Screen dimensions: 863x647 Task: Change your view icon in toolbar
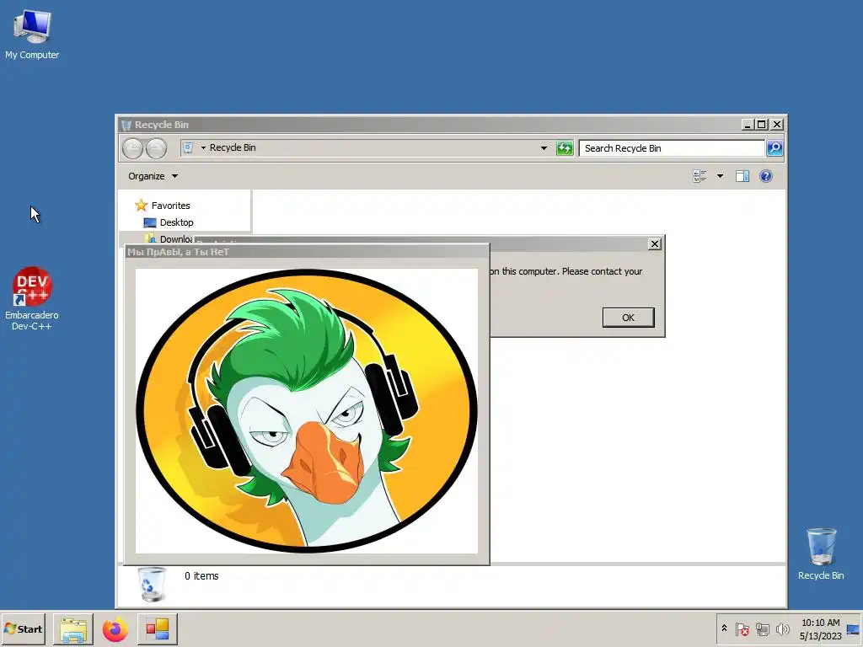[x=700, y=176]
